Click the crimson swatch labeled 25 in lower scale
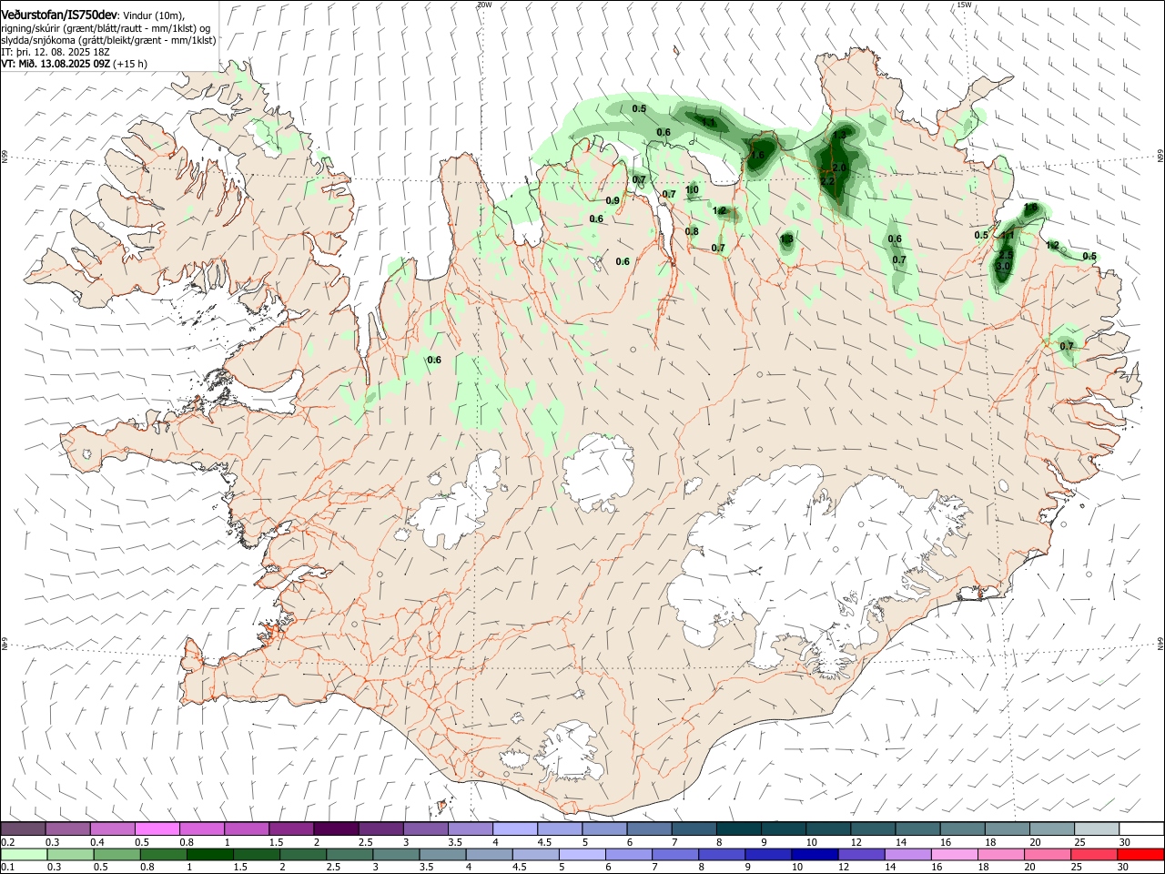The height and width of the screenshot is (874, 1165). point(1095,854)
